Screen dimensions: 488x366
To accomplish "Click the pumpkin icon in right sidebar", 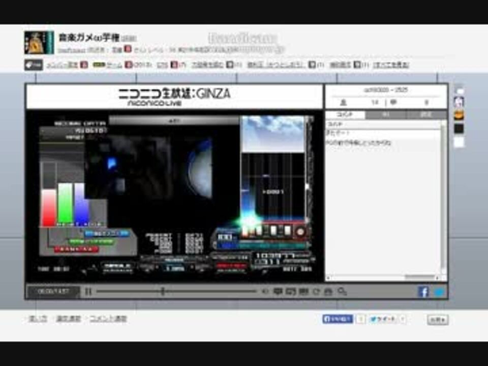I will [x=459, y=115].
